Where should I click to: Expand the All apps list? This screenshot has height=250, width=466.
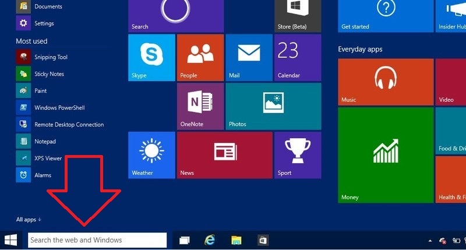[x=29, y=220]
